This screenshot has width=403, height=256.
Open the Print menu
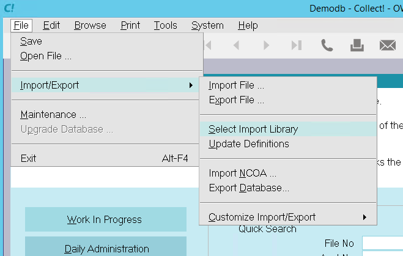tap(130, 26)
